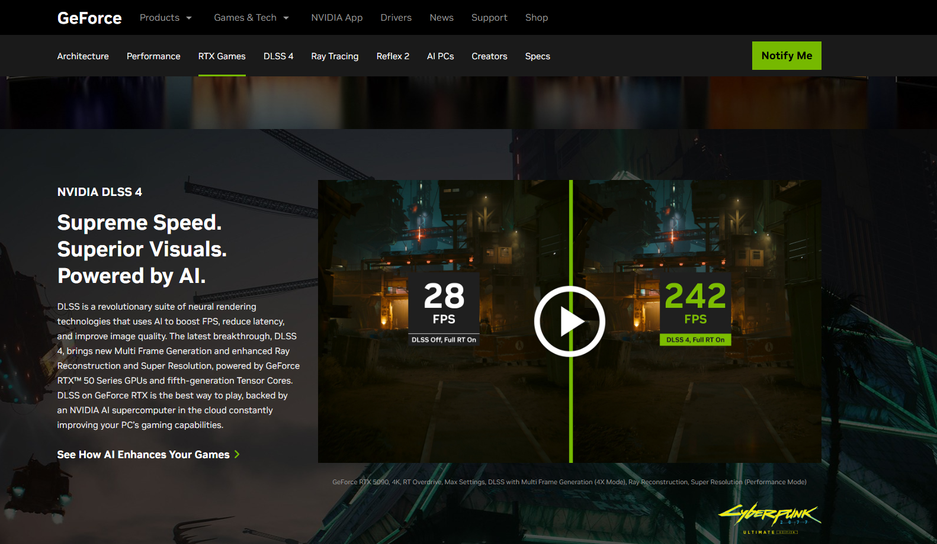Switch to the Performance tab

153,56
